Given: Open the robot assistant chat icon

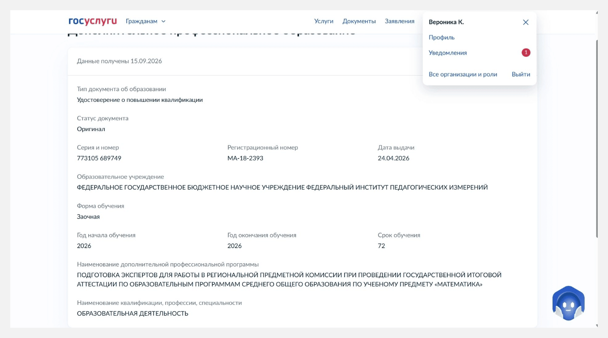Looking at the screenshot, I should 569,304.
